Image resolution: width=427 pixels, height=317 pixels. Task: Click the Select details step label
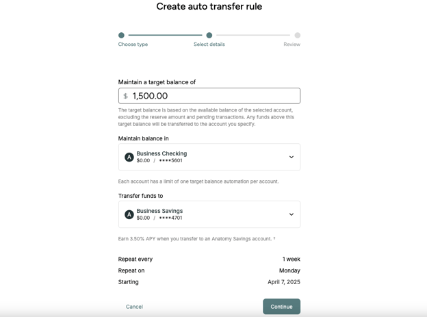pos(209,45)
